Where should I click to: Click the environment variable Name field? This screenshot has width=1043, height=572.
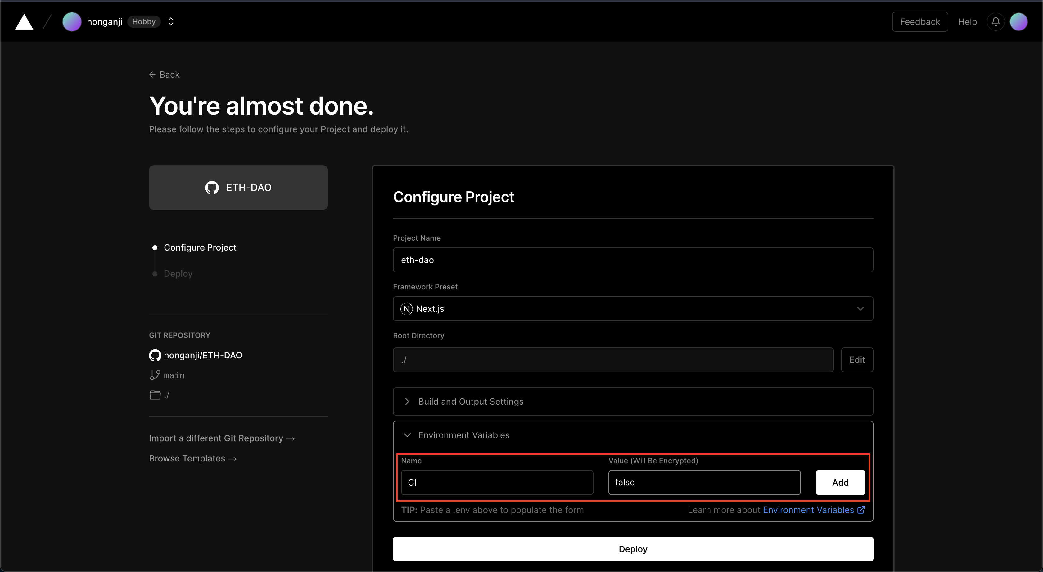coord(497,483)
